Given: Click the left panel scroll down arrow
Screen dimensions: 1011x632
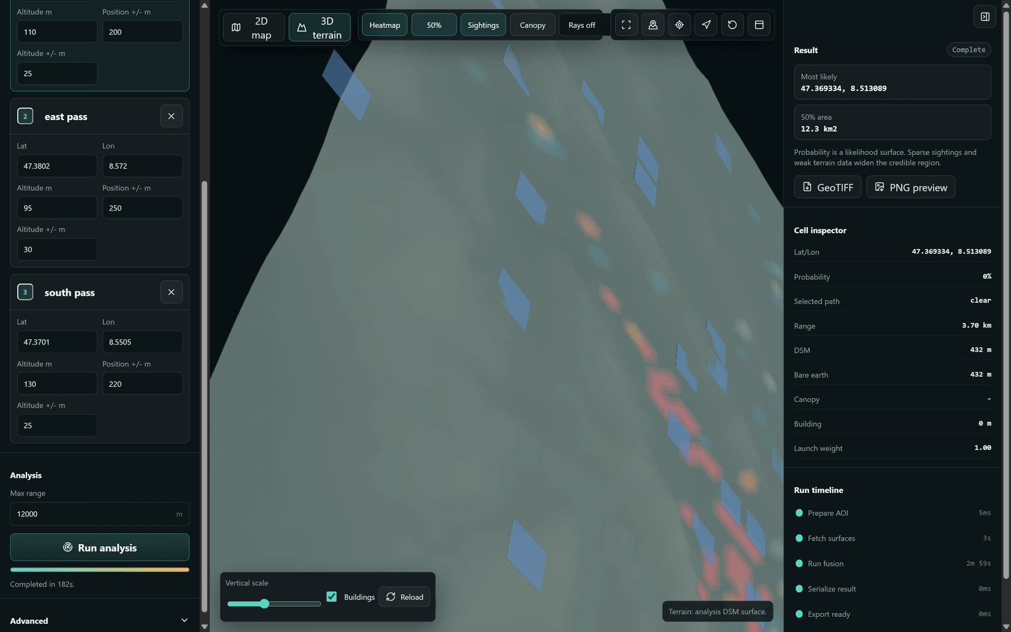Looking at the screenshot, I should tap(204, 626).
